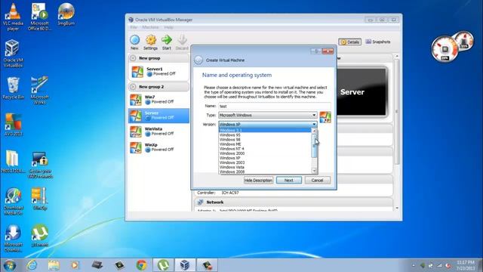Choose Windows 2003 from version list

coord(265,162)
